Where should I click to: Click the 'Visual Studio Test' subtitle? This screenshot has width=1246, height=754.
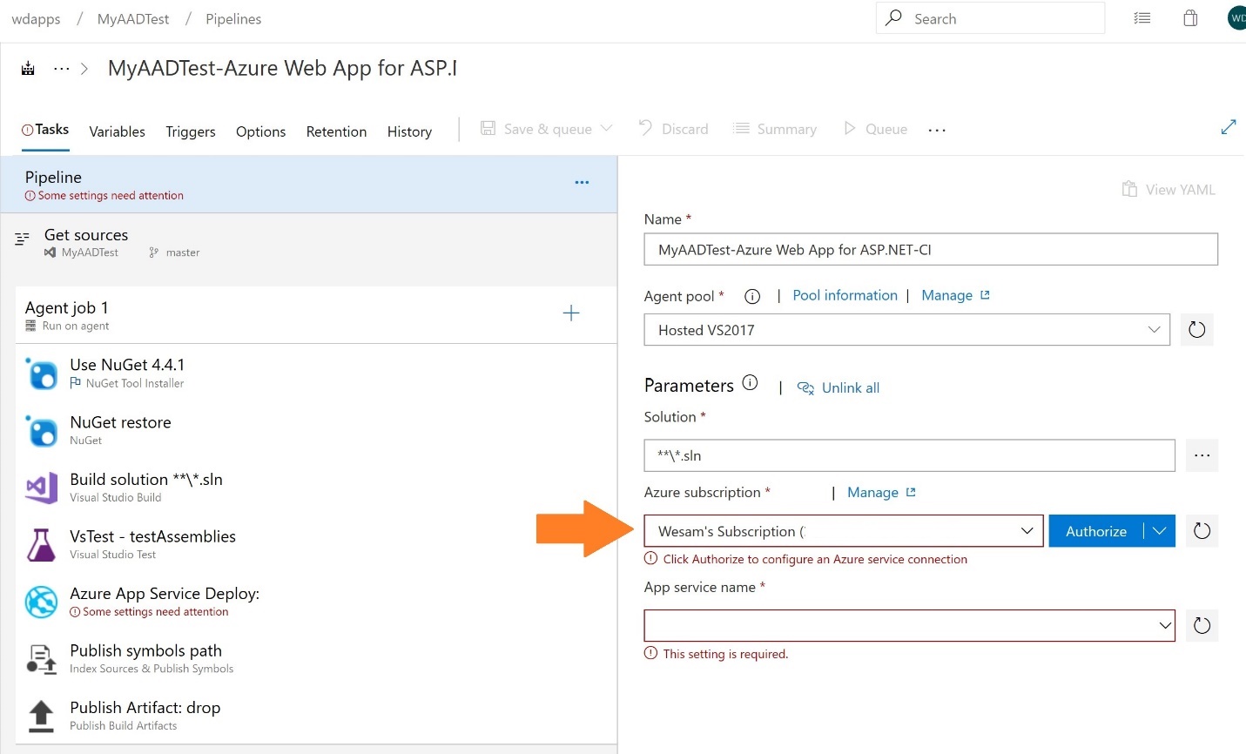112,554
